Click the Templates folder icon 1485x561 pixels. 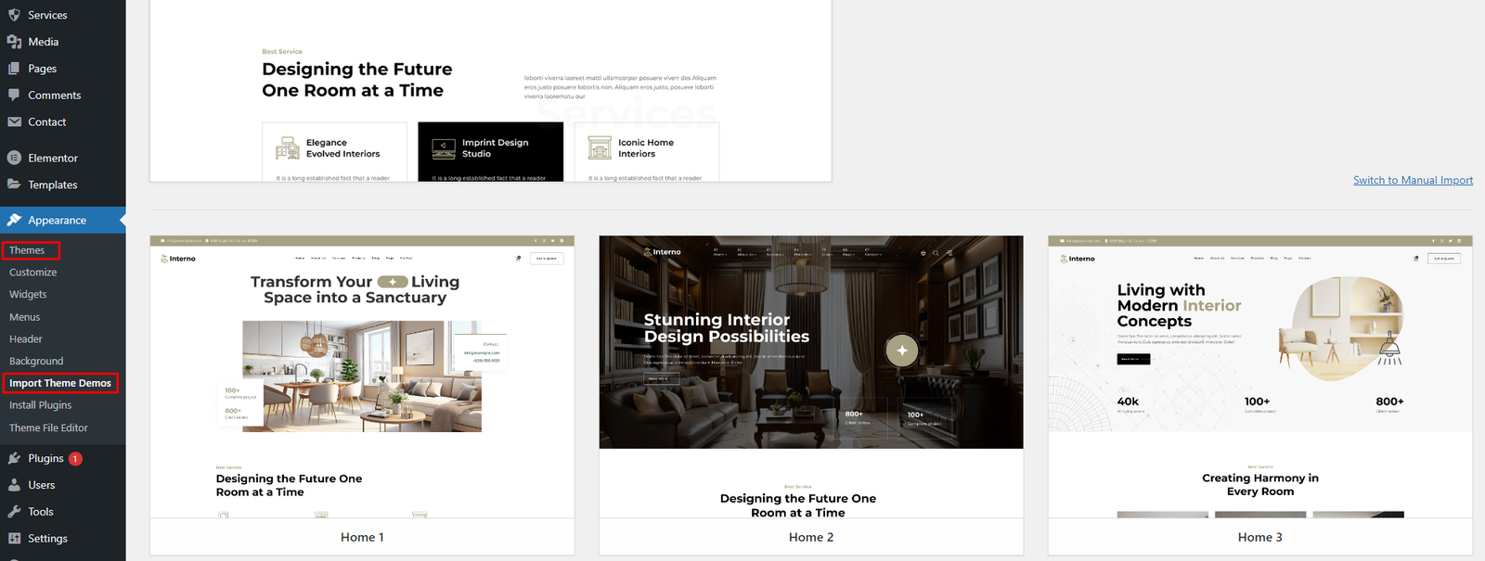point(14,185)
